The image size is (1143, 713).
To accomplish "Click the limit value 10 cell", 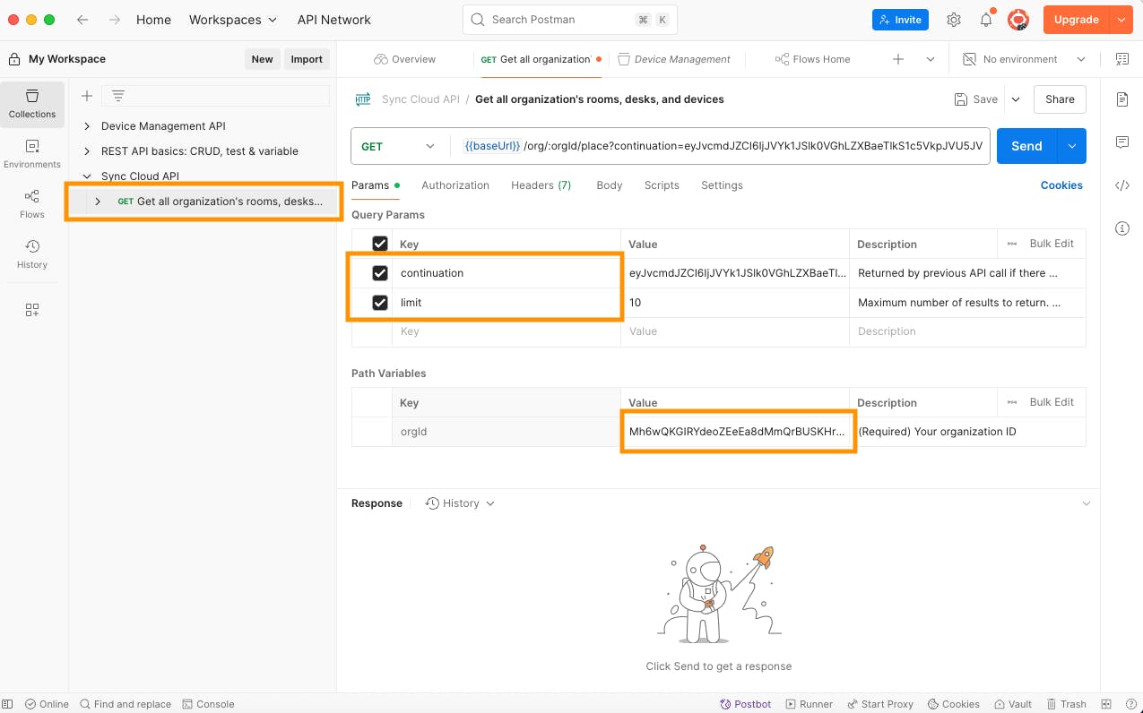I will [x=735, y=303].
